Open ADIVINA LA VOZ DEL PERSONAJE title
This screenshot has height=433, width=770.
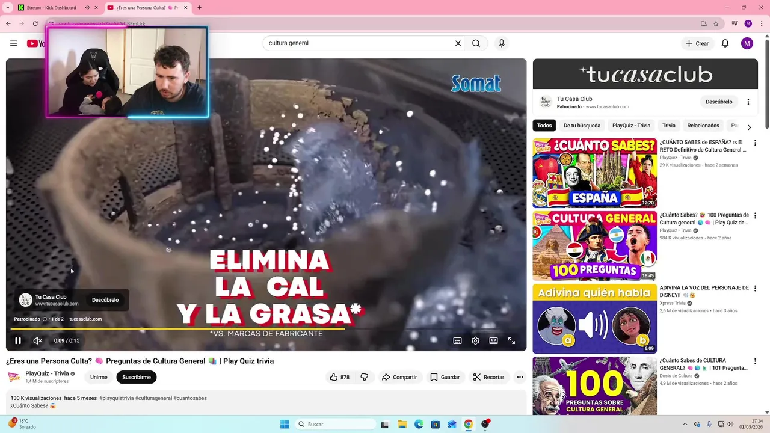click(704, 292)
